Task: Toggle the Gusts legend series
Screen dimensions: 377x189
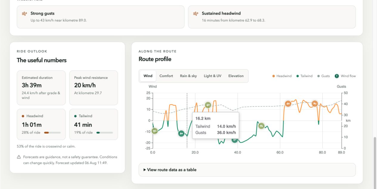Action: 323,76
